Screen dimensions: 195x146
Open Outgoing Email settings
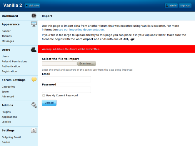coord(11,137)
